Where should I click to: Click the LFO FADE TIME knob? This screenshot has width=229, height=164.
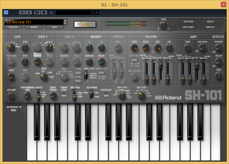click(x=11, y=62)
